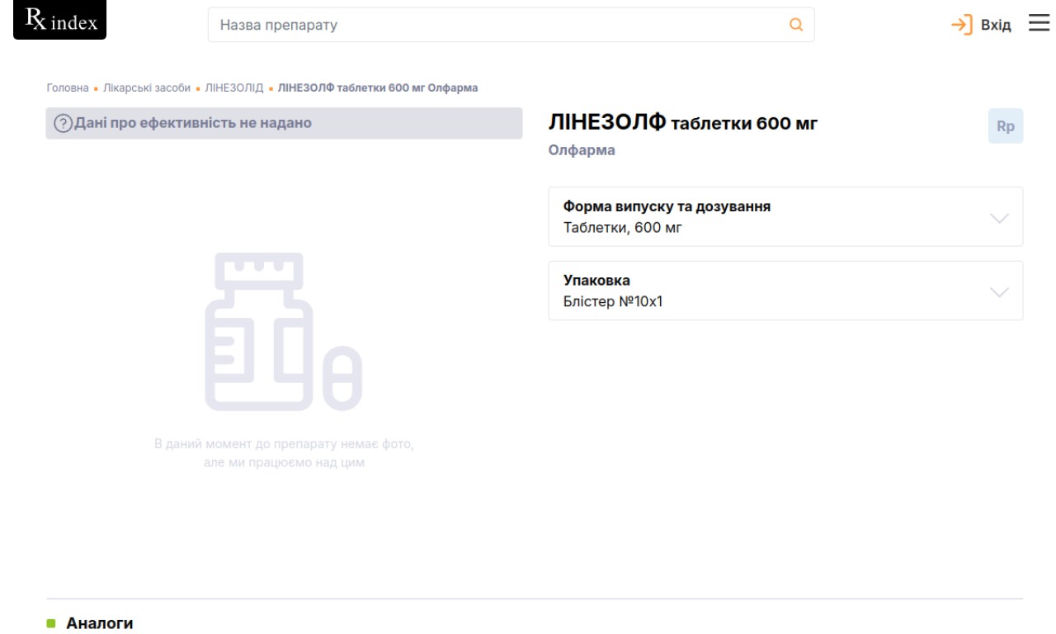Image resolution: width=1056 pixels, height=634 pixels.
Task: Click 'ЛІНЕЗОЛФ таблетки 600 мг Олфарма' breadcrumb
Action: (377, 88)
